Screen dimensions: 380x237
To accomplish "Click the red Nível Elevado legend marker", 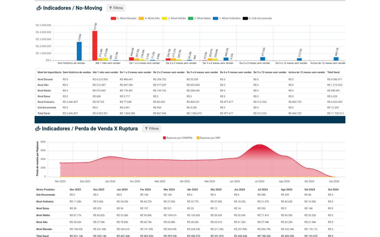I will [x=113, y=18].
